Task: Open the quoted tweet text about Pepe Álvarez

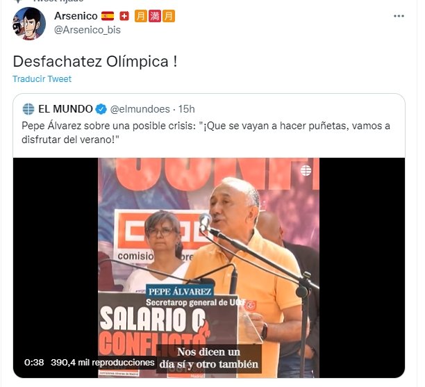Action: tap(206, 133)
